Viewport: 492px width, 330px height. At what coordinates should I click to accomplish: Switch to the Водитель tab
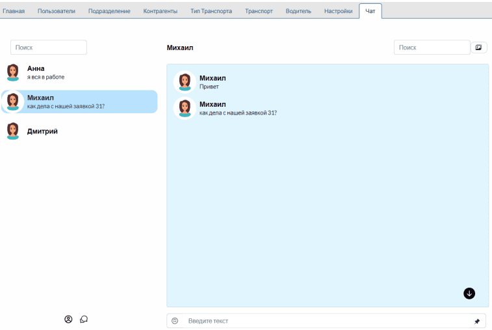click(x=298, y=11)
